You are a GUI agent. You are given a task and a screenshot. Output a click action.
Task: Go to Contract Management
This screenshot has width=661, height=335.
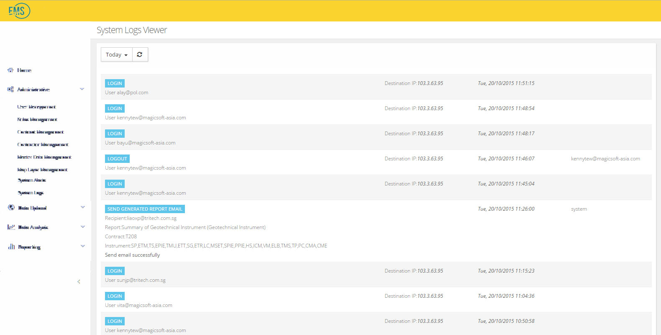[41, 132]
